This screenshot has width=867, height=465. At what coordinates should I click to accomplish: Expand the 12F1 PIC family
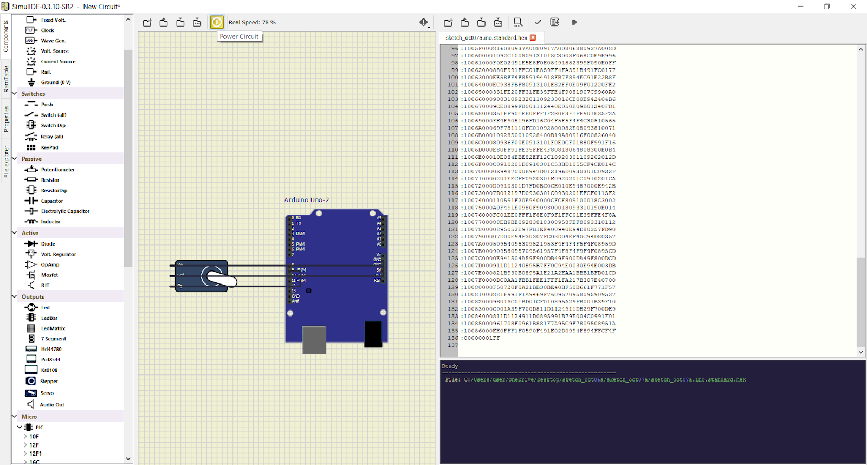[25, 454]
